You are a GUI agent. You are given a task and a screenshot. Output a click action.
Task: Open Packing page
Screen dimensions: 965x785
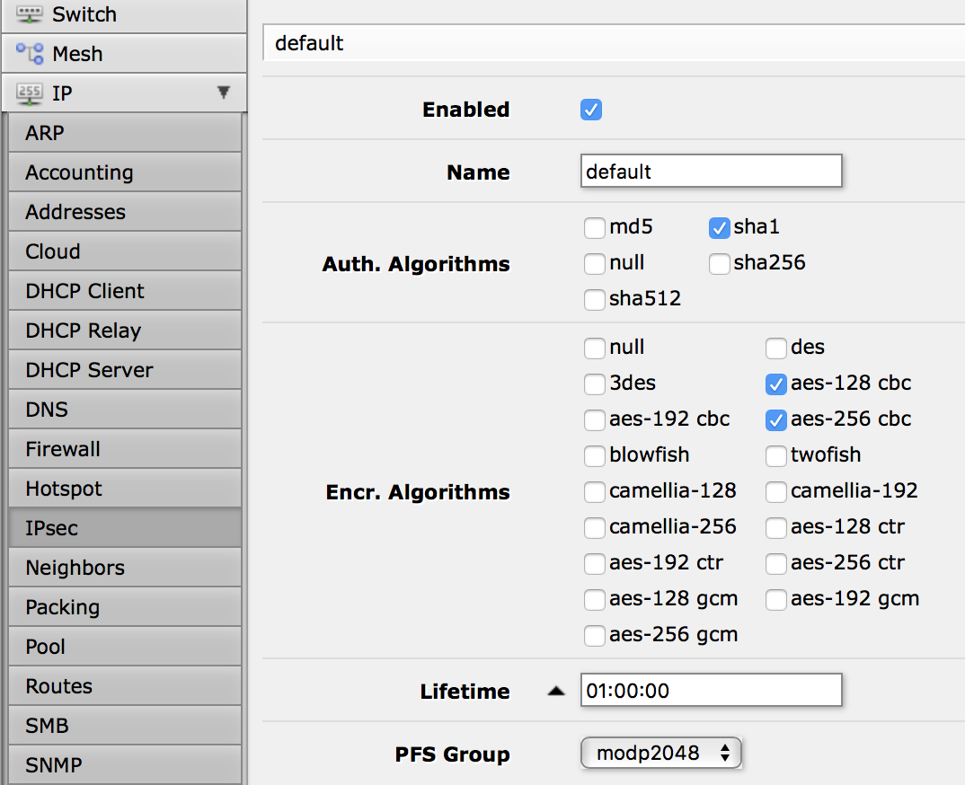pyautogui.click(x=125, y=606)
